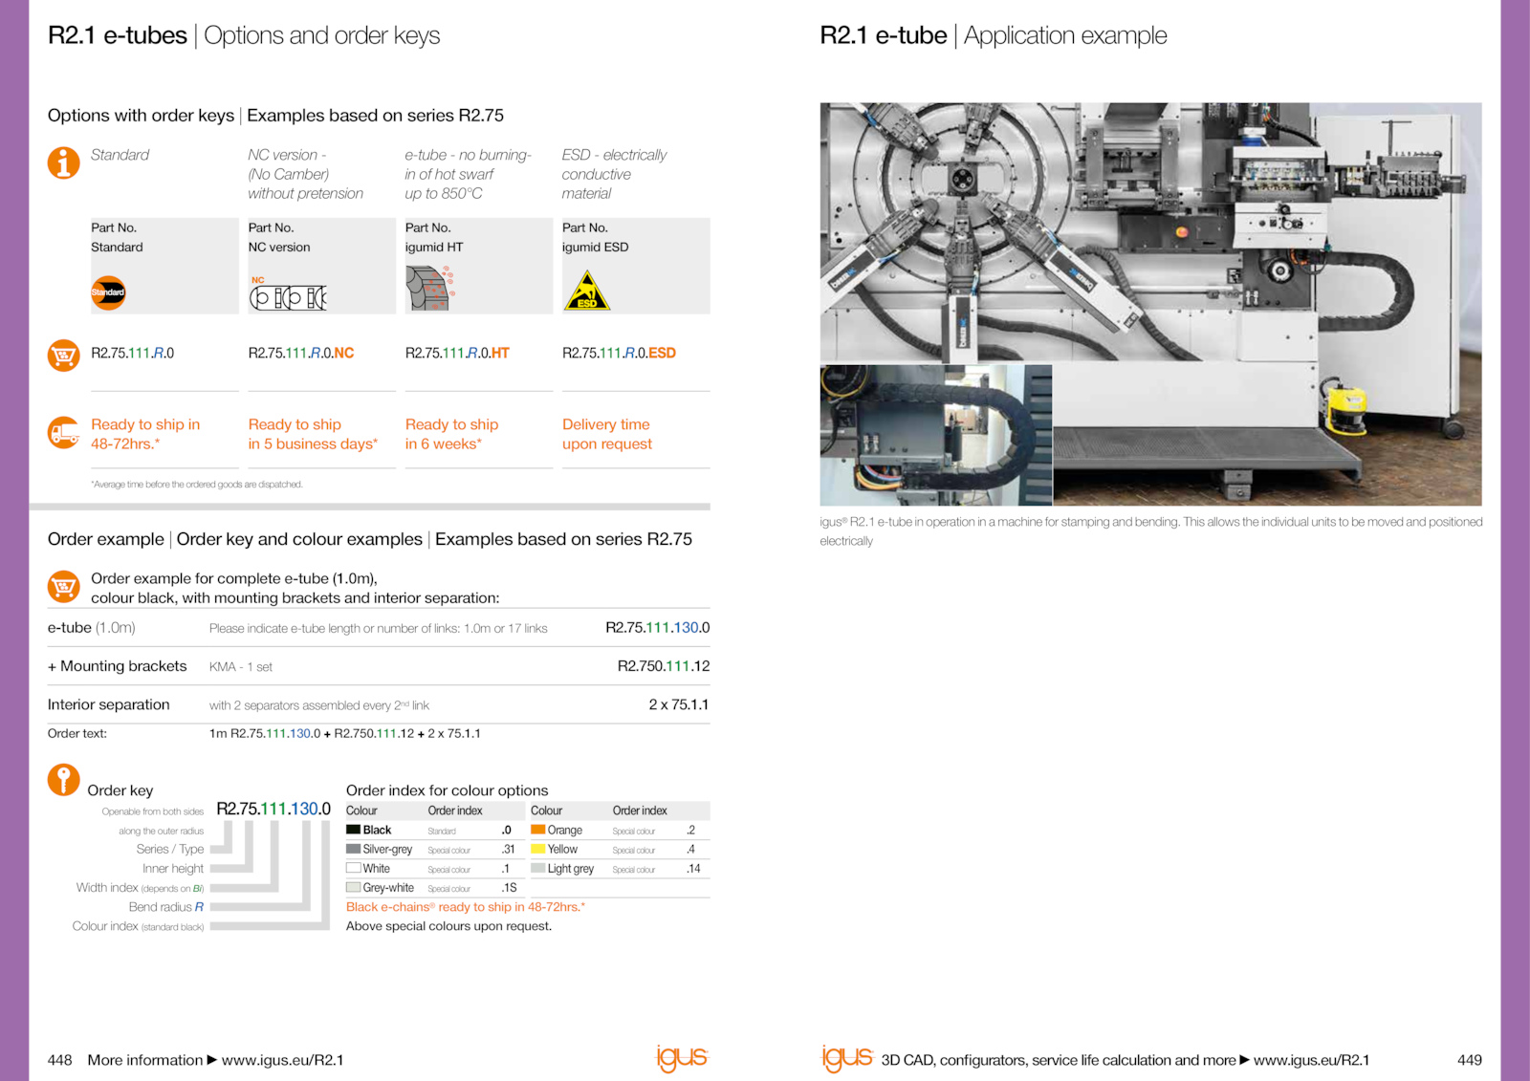This screenshot has width=1530, height=1081.
Task: Click the Black colour swatch
Action: point(353,830)
